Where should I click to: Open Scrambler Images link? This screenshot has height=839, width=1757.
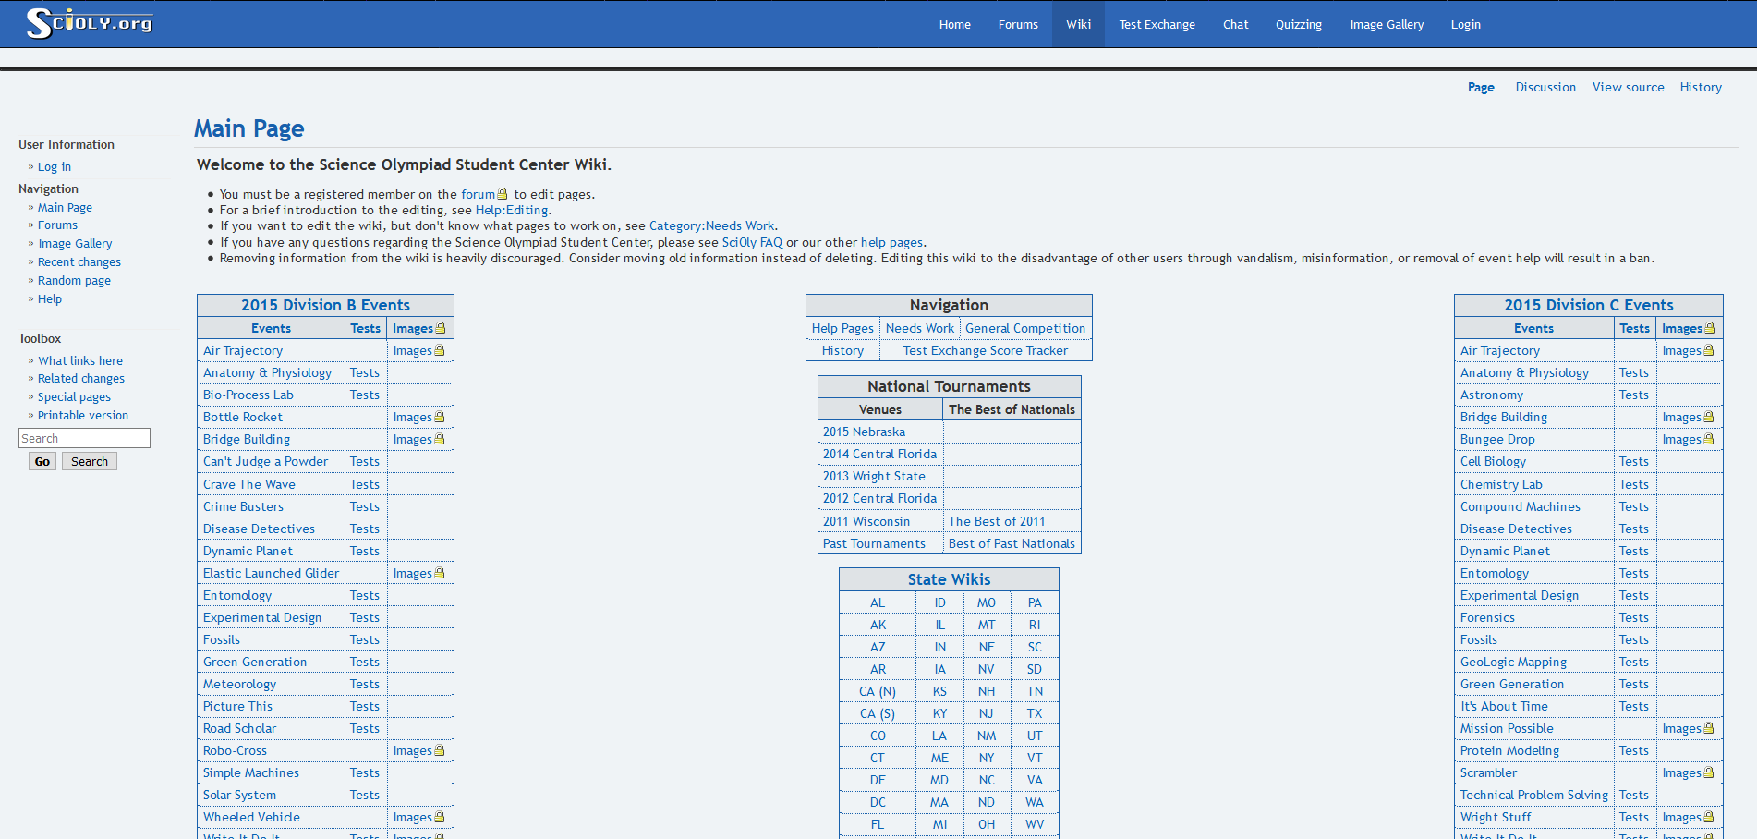[x=1681, y=773]
